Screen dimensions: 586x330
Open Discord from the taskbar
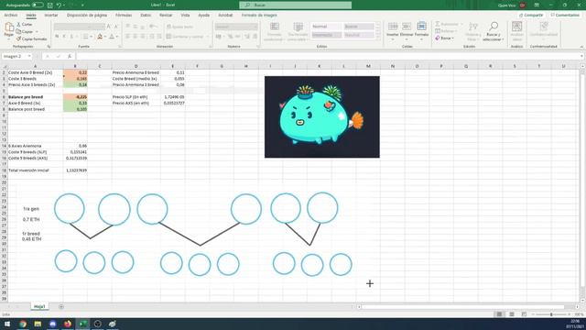[x=53, y=324]
